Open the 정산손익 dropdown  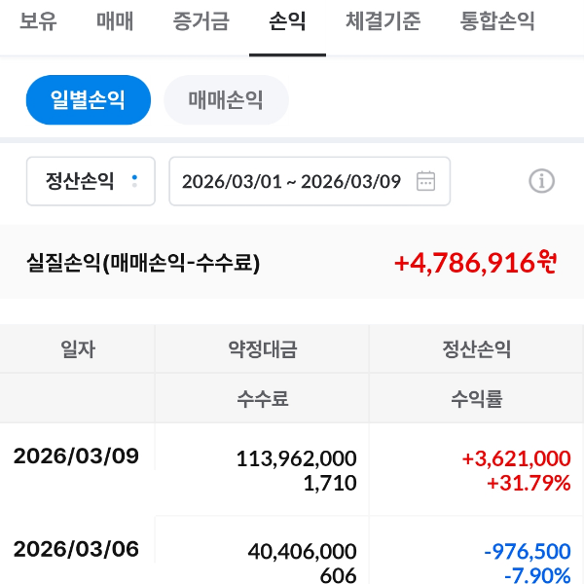[91, 181]
